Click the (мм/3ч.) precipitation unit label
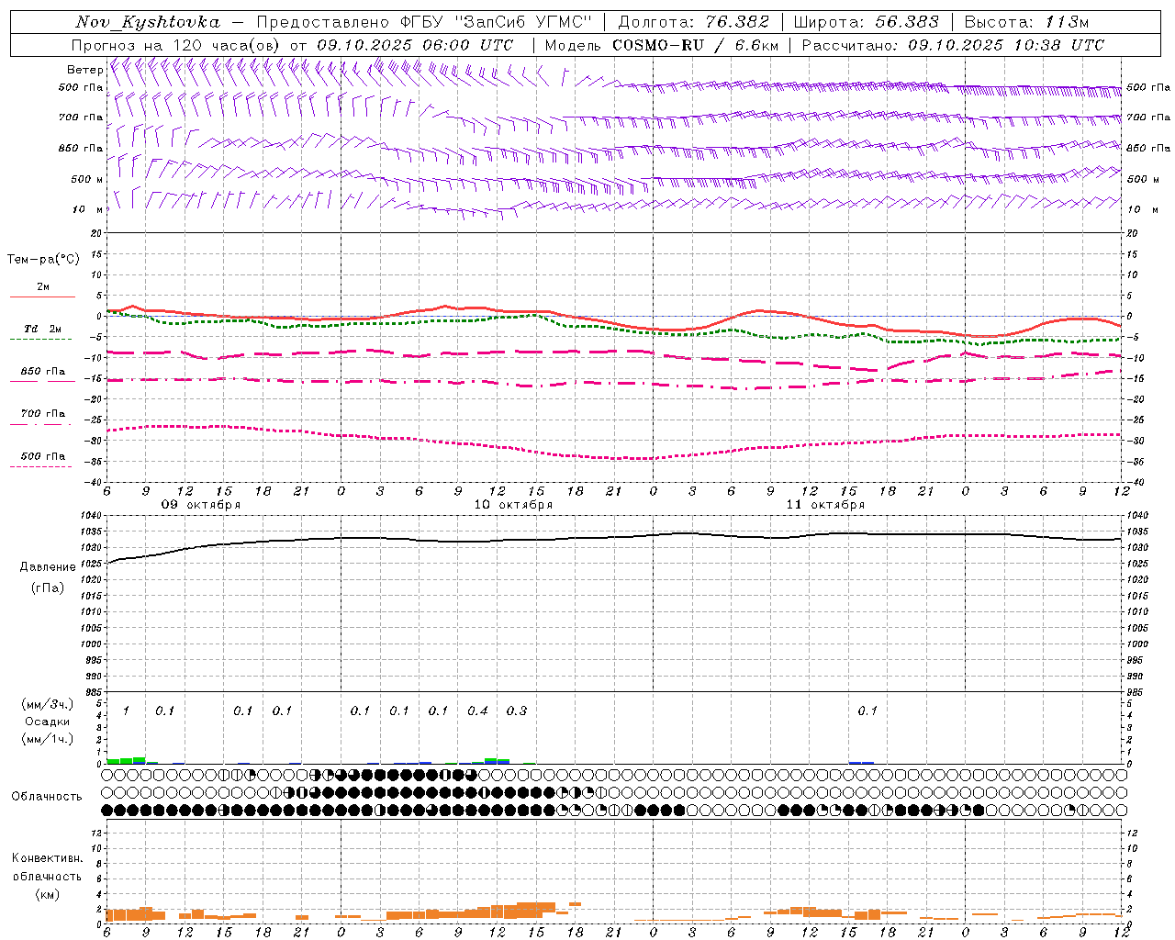 [x=48, y=705]
